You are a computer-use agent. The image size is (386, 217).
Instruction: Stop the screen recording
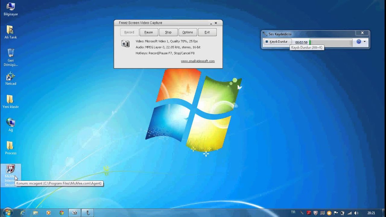click(168, 32)
